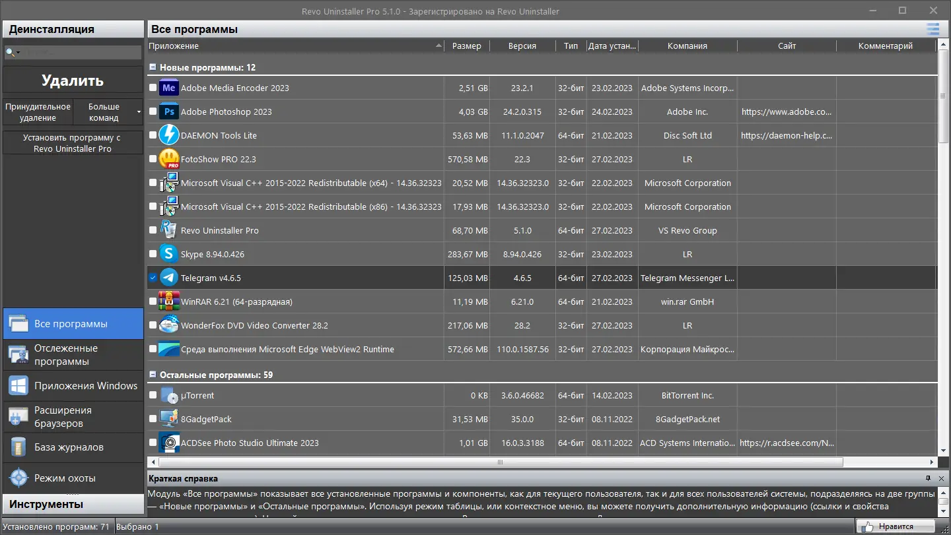Open the adobe.com site link
Image resolution: width=951 pixels, height=535 pixels.
pyautogui.click(x=787, y=111)
